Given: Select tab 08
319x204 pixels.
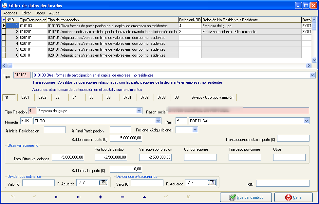Looking at the screenshot, I should click(177, 97).
